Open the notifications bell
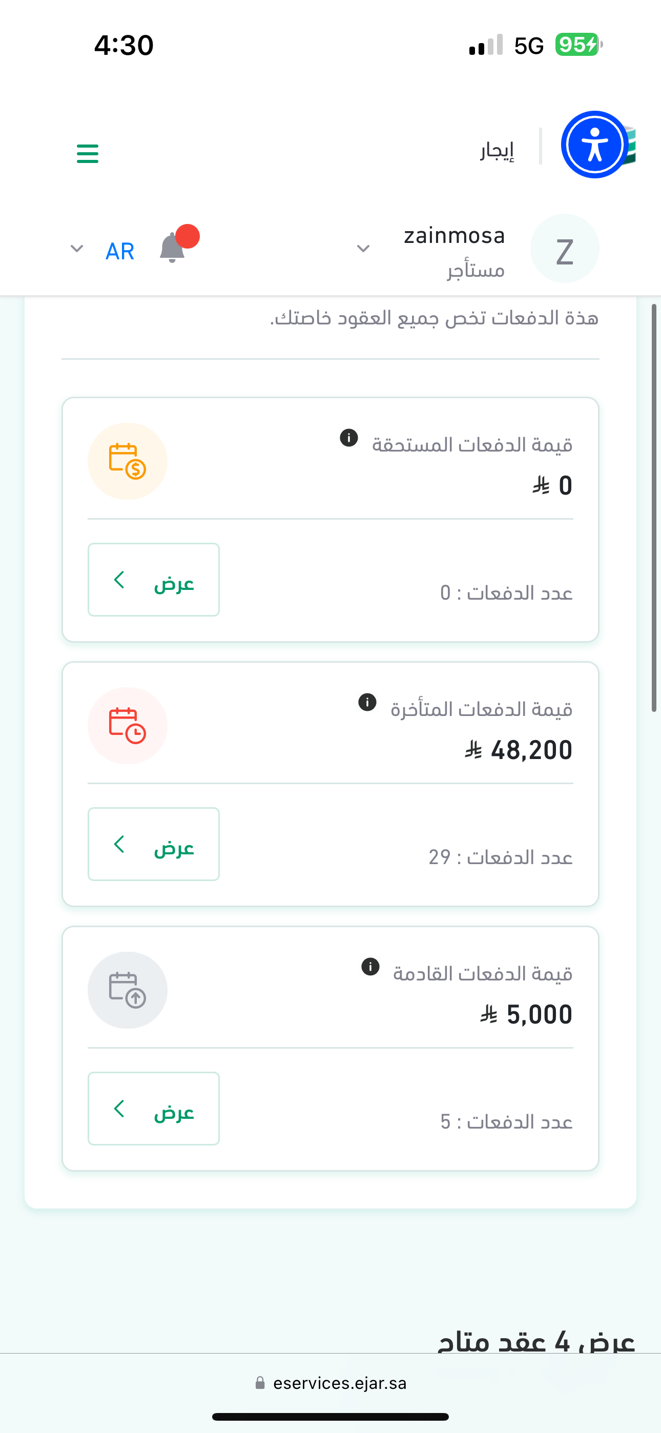 pyautogui.click(x=173, y=248)
